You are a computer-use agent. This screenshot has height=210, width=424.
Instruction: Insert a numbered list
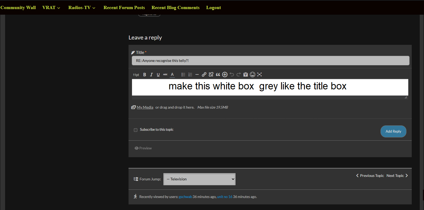click(190, 75)
